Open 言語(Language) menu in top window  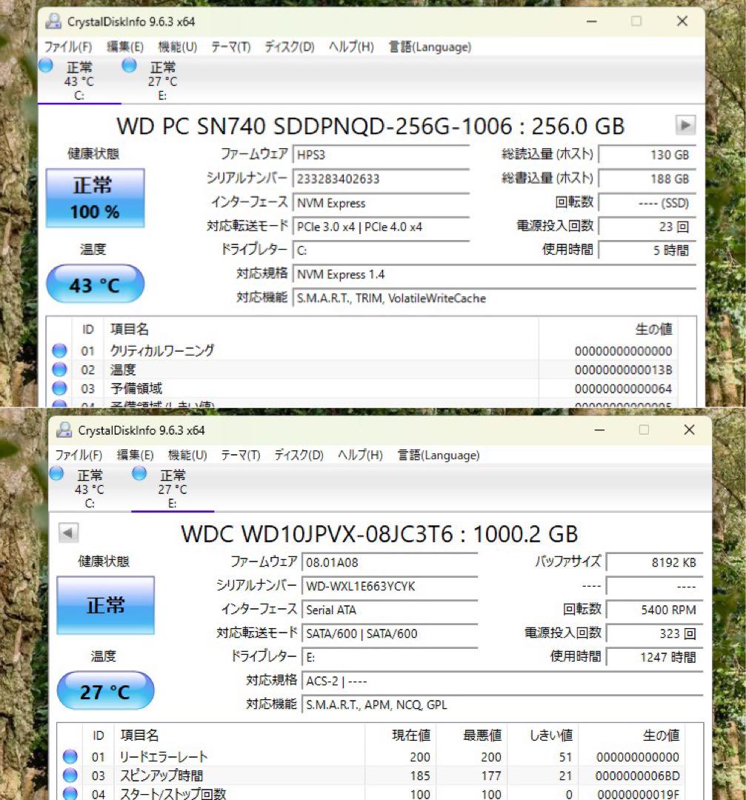(430, 47)
